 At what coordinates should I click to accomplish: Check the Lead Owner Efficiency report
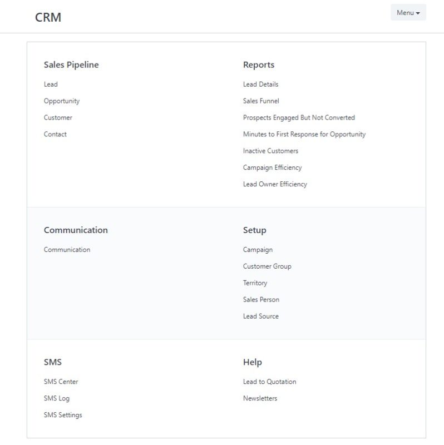274,184
